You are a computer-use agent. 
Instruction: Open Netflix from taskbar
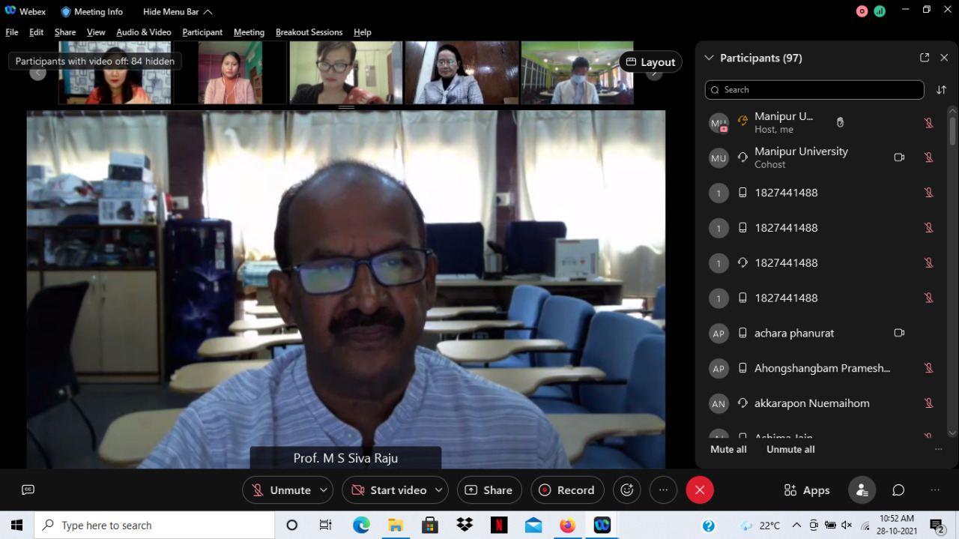499,526
